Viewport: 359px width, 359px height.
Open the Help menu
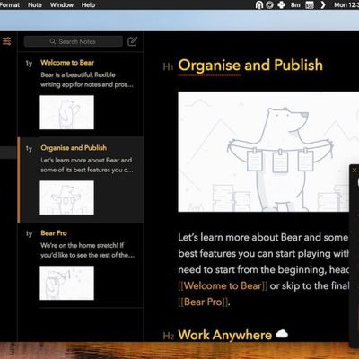pos(88,5)
